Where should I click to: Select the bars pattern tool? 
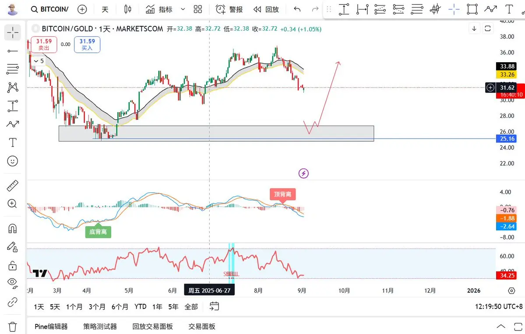tap(435, 9)
